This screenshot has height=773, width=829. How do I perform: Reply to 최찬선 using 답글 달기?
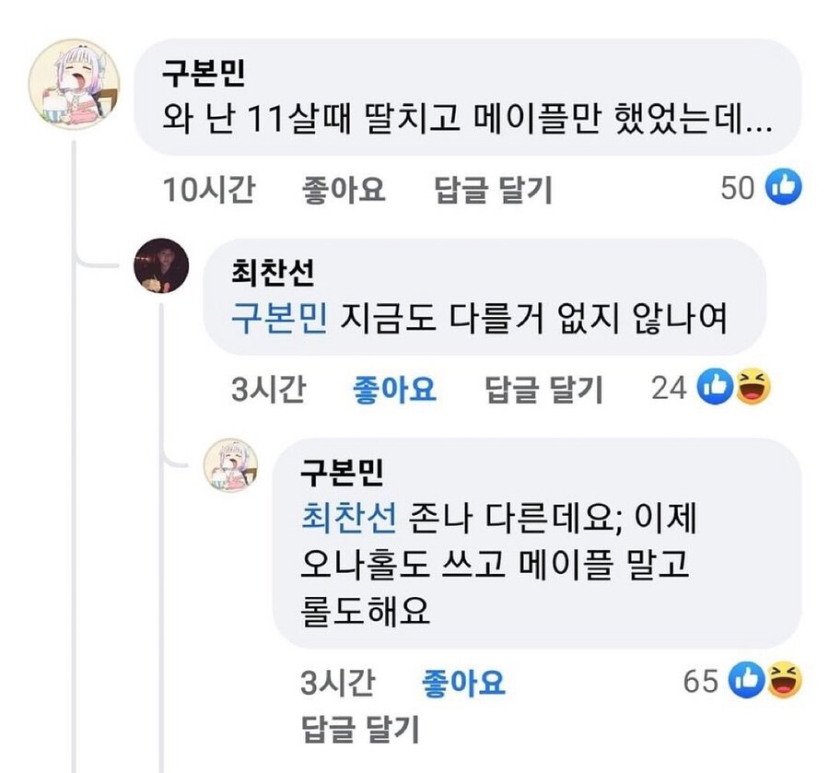(547, 389)
